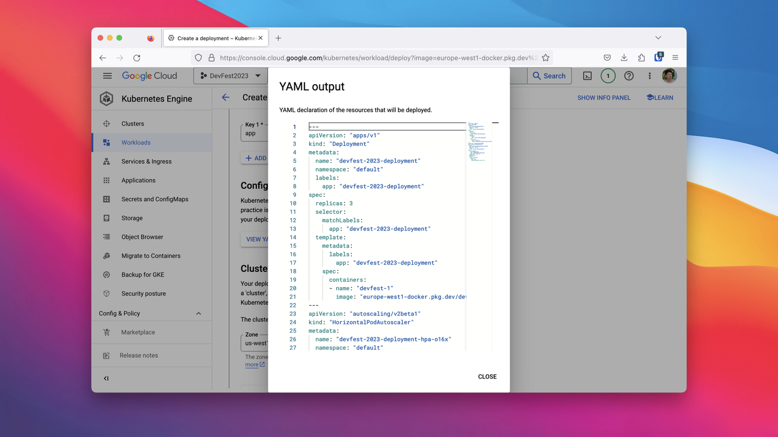Click the YAML editor minimap
778x437 pixels.
point(479,142)
